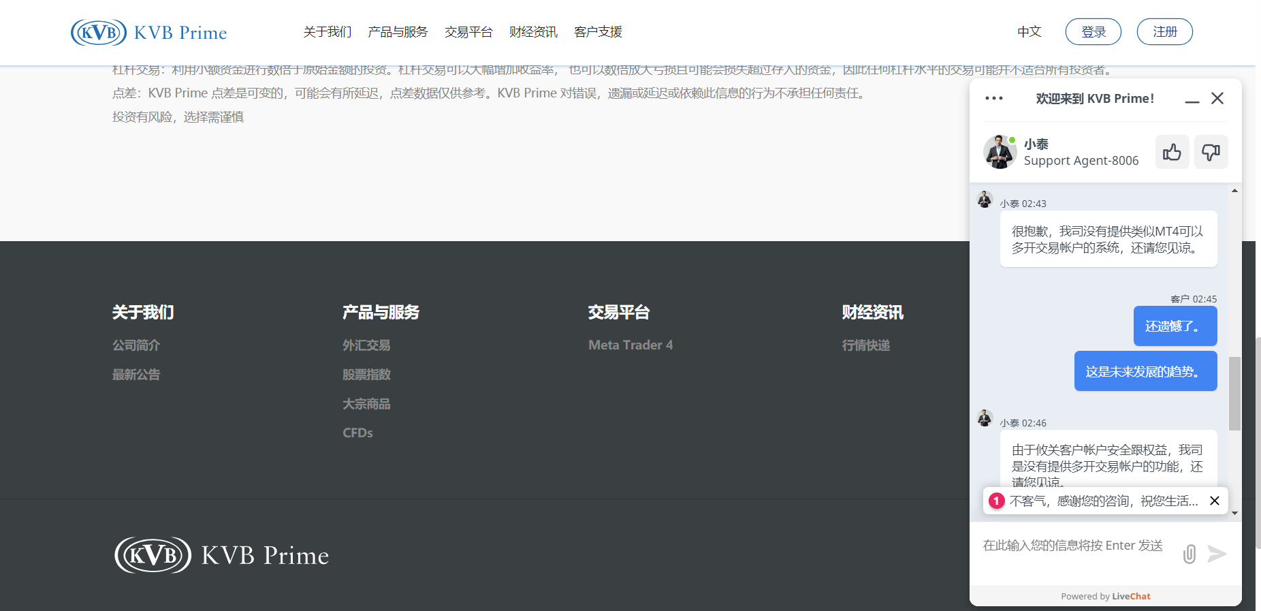
Task: Open footer link 外汇交易
Action: [x=366, y=345]
